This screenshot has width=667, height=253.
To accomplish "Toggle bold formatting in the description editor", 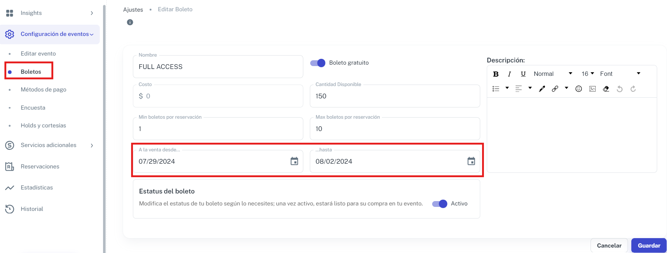I will pyautogui.click(x=496, y=74).
